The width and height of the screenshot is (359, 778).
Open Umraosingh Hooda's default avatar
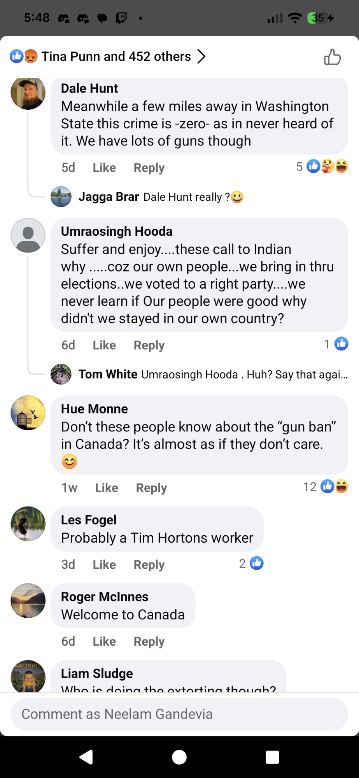pyautogui.click(x=28, y=235)
